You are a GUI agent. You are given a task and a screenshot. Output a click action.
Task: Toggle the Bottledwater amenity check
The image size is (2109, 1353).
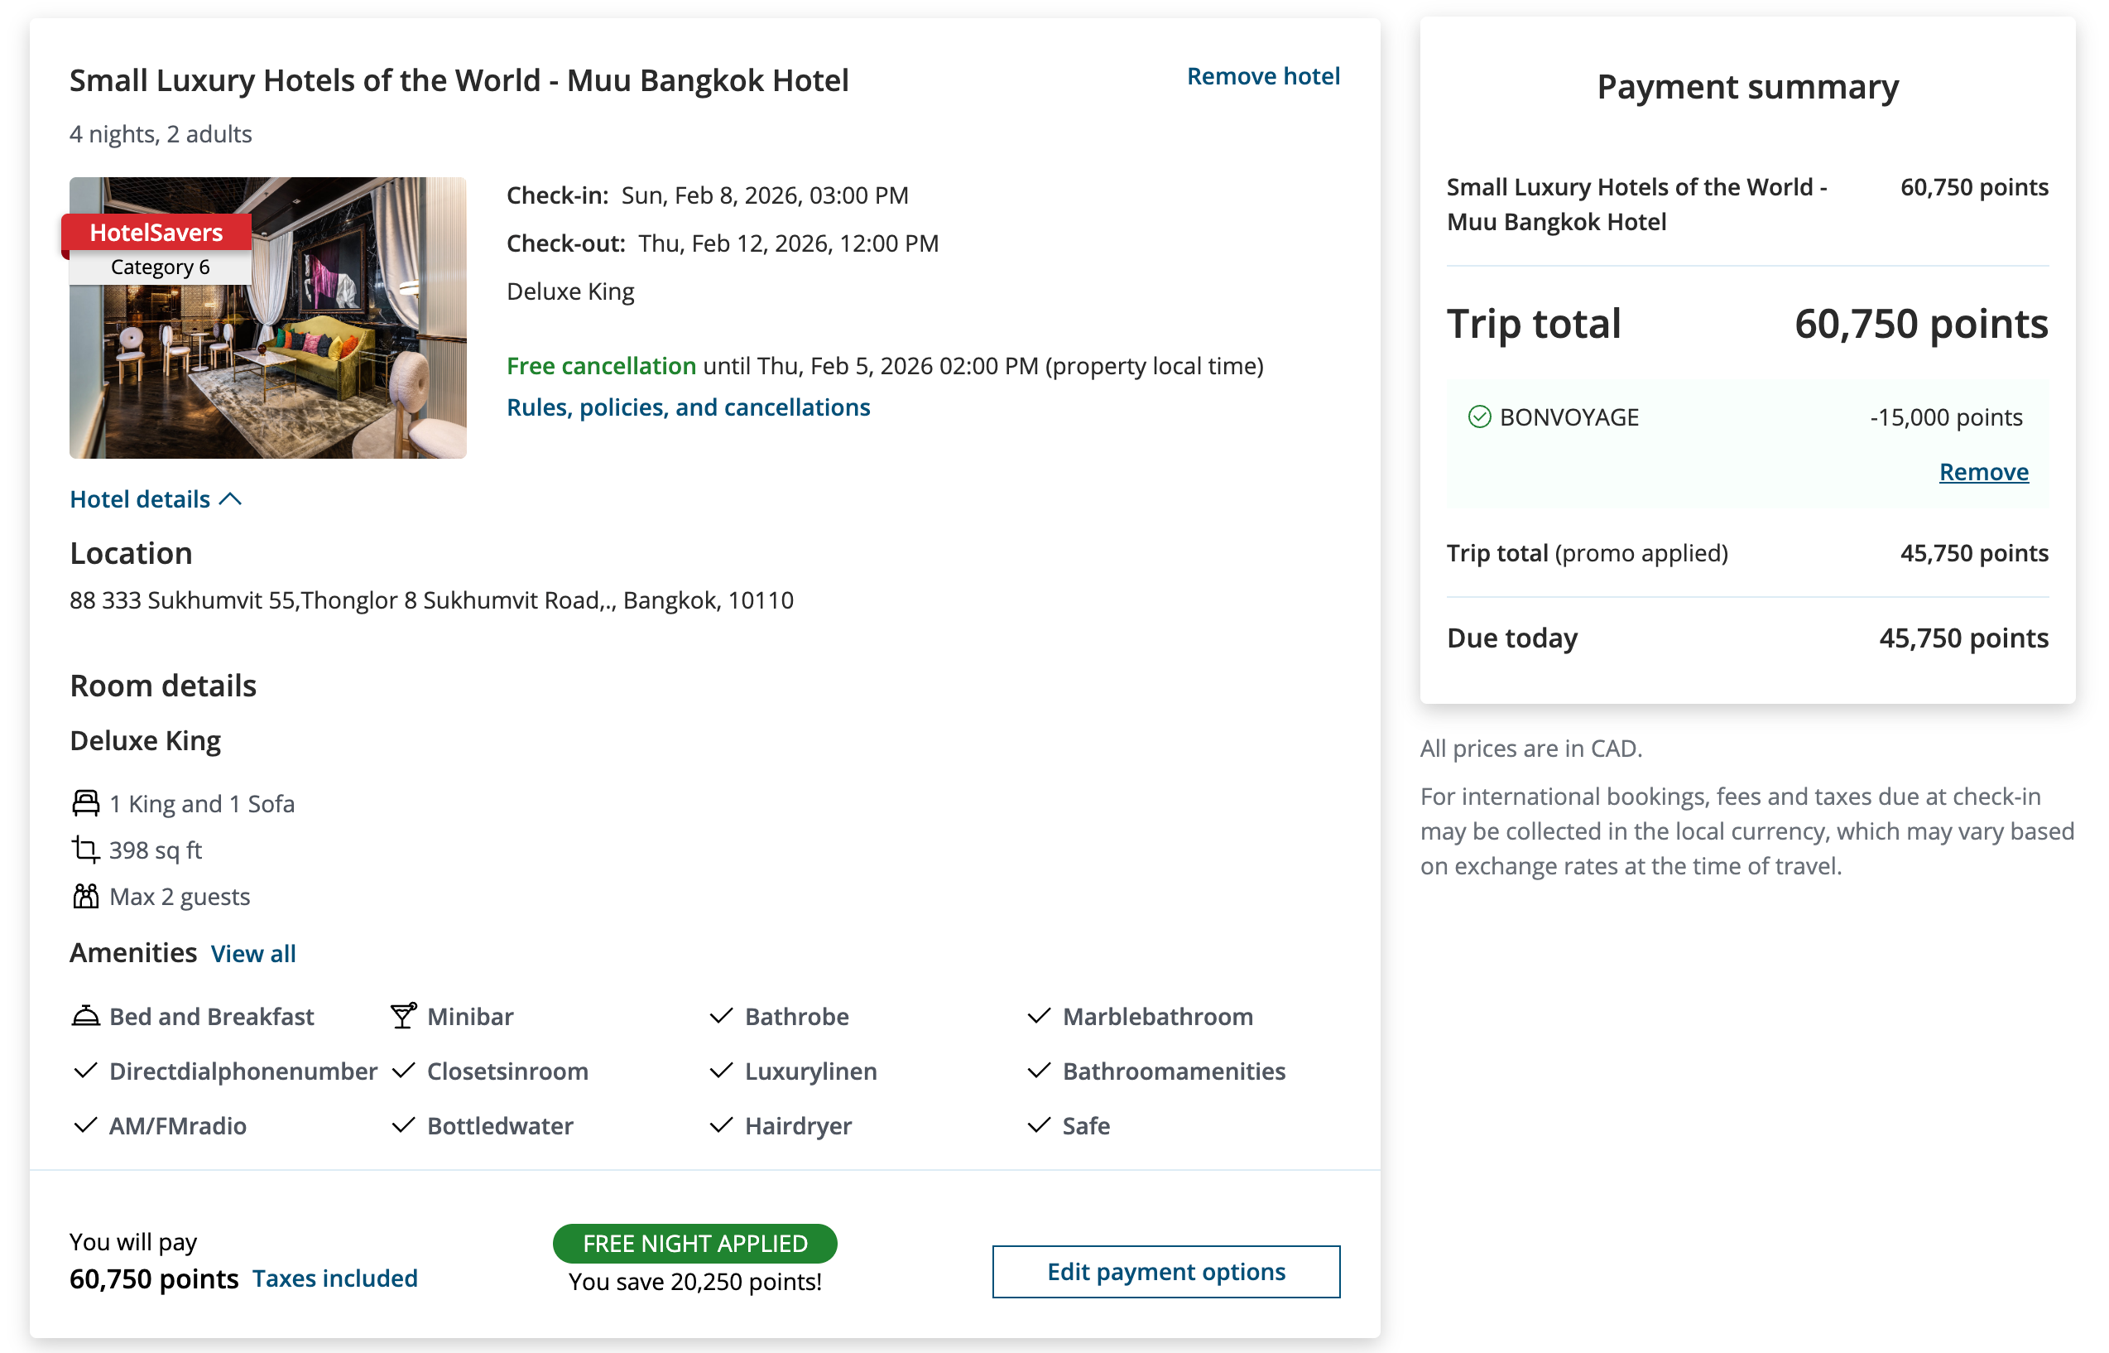[403, 1125]
